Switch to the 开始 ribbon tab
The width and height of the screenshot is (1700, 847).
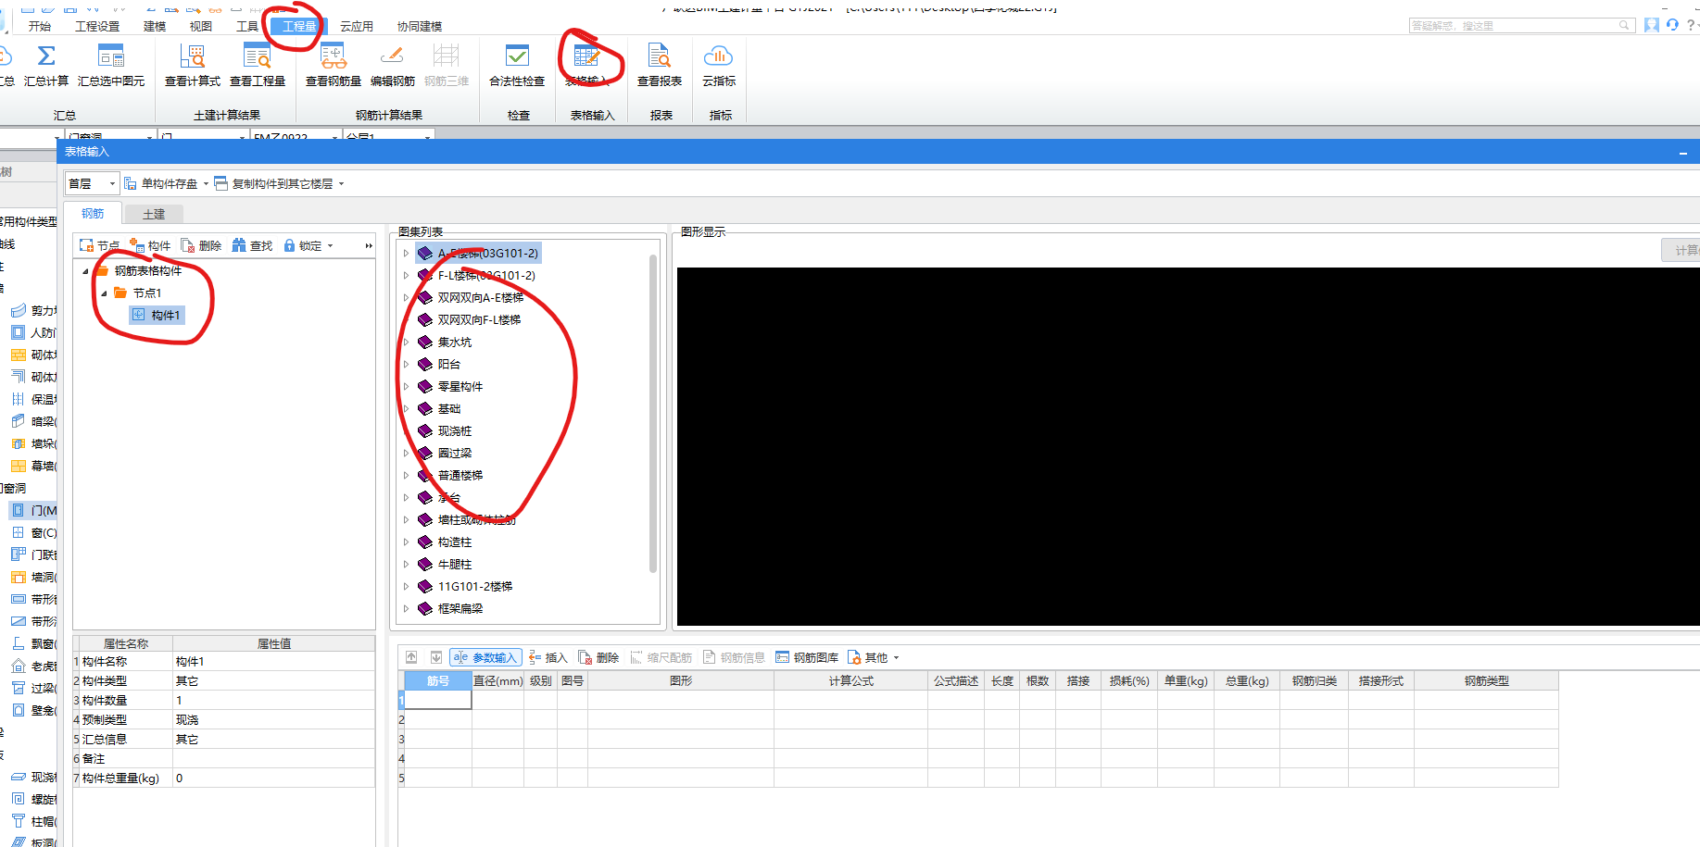[x=40, y=26]
